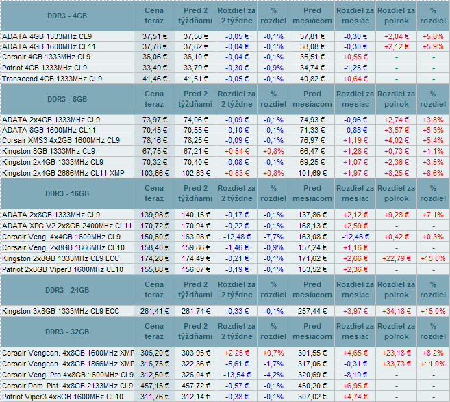
Task: Click the +8,25 € half-year difference
Action: (x=397, y=173)
